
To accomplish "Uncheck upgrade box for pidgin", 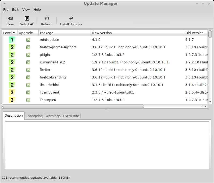I will pyautogui.click(x=28, y=55).
